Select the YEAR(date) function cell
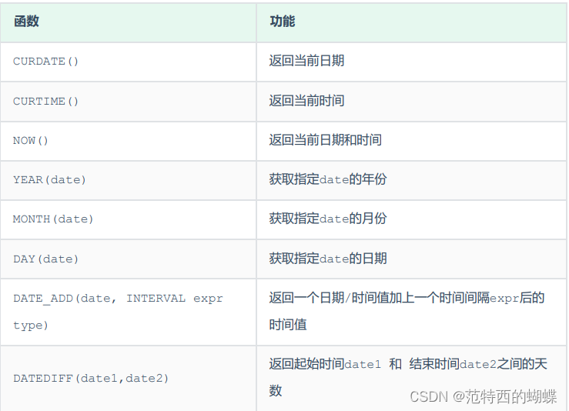The image size is (569, 411). (129, 181)
